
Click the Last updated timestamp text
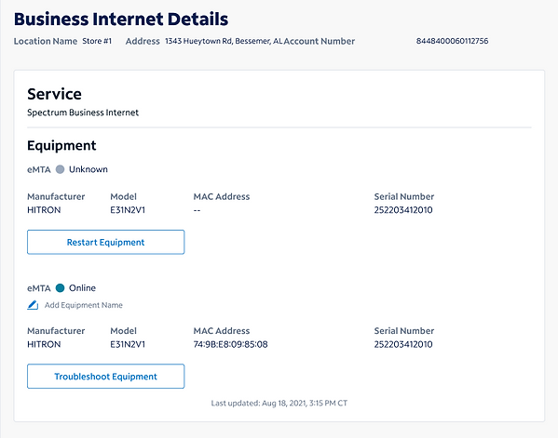pos(279,404)
